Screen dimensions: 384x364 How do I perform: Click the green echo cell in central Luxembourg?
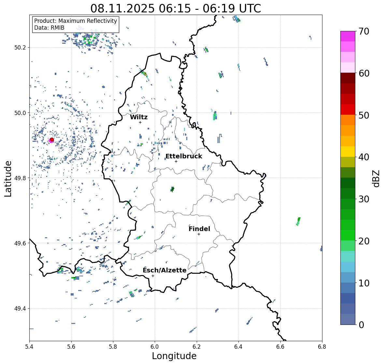[x=172, y=189]
